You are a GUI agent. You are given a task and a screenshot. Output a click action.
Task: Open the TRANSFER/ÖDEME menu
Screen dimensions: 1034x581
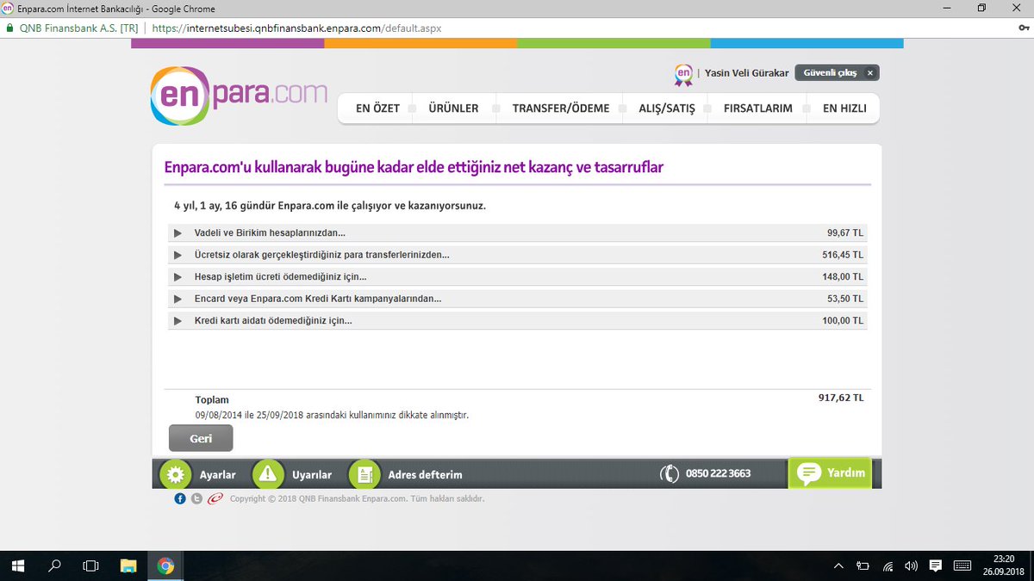(x=561, y=108)
